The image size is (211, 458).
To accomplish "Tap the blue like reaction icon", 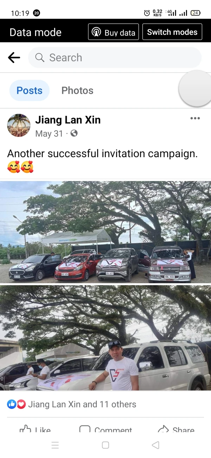I will point(12,404).
